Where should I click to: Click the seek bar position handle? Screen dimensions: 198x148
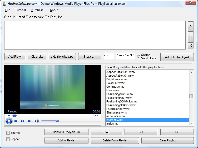[x=14, y=116]
